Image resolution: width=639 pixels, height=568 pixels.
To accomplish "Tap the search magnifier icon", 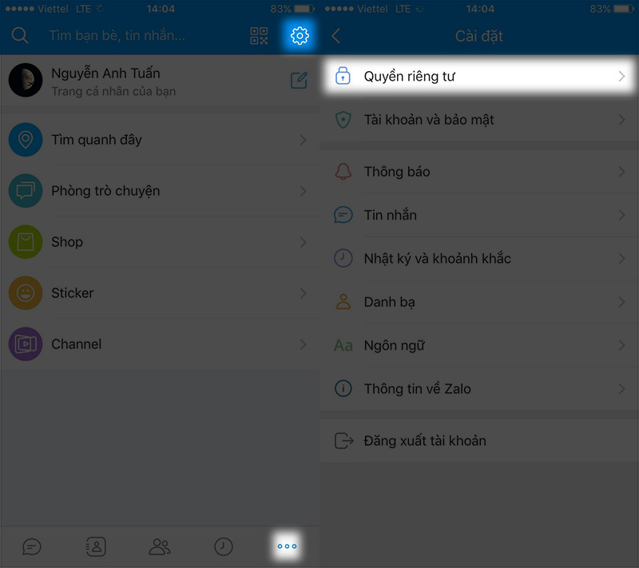I will (x=20, y=35).
